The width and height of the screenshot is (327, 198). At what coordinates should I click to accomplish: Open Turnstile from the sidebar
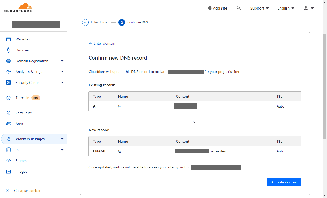(22, 98)
